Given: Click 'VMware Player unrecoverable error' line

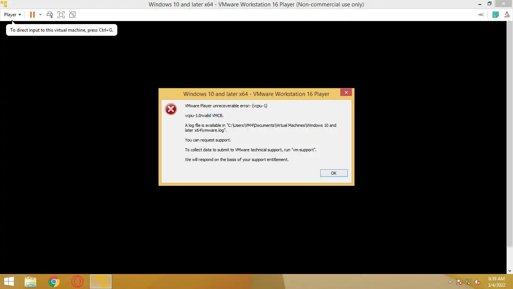Looking at the screenshot, I should coord(226,106).
